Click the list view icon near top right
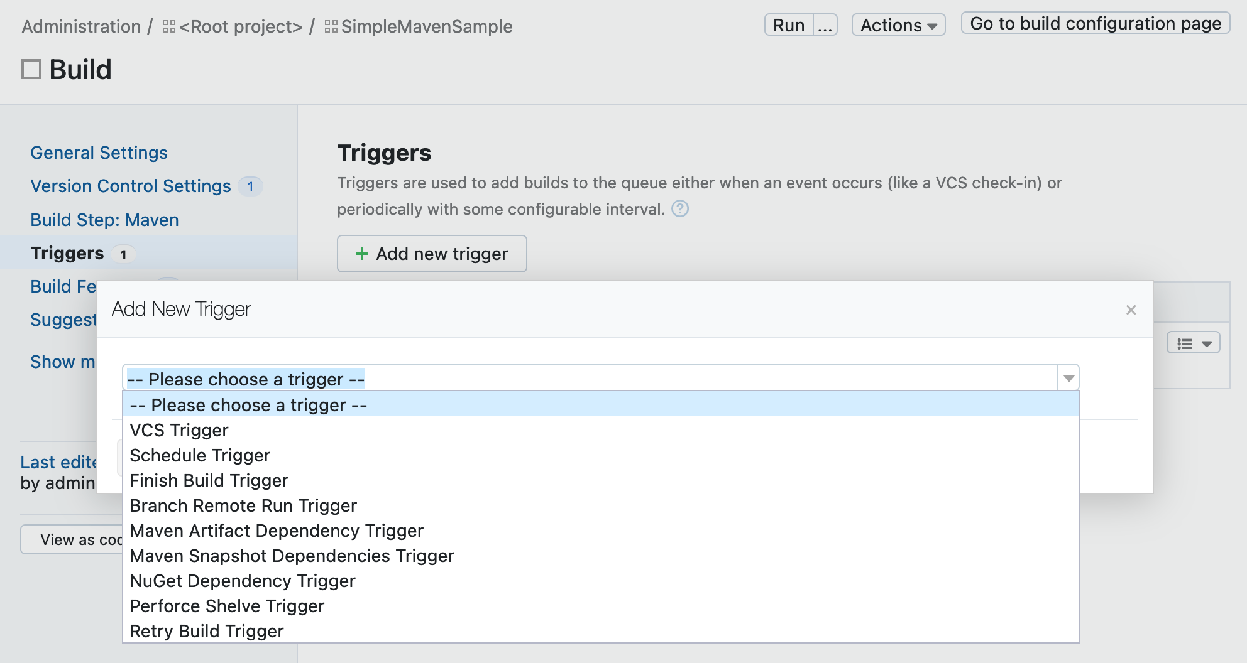The image size is (1247, 663). 1185,342
